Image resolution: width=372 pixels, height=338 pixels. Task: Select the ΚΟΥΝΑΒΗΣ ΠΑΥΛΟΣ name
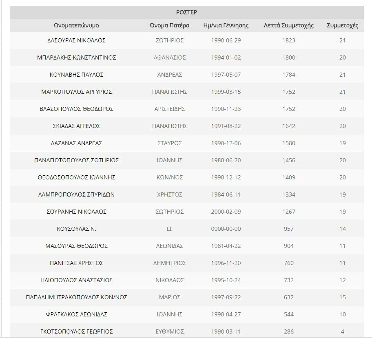coord(76,75)
